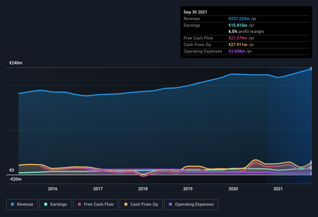Toggle the Free Cash Flow legend button
318x217 pixels.
tap(96, 205)
